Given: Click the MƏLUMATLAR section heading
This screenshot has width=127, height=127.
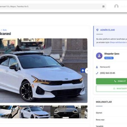Looking at the screenshot, I should 104,102.
